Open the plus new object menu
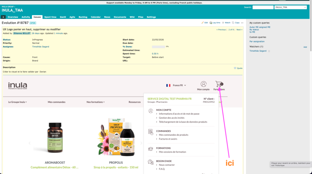 point(3,17)
